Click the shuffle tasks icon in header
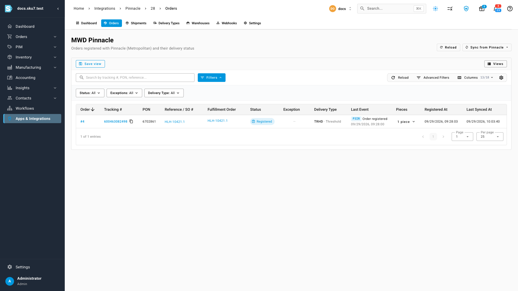The height and width of the screenshot is (291, 518). click(450, 9)
